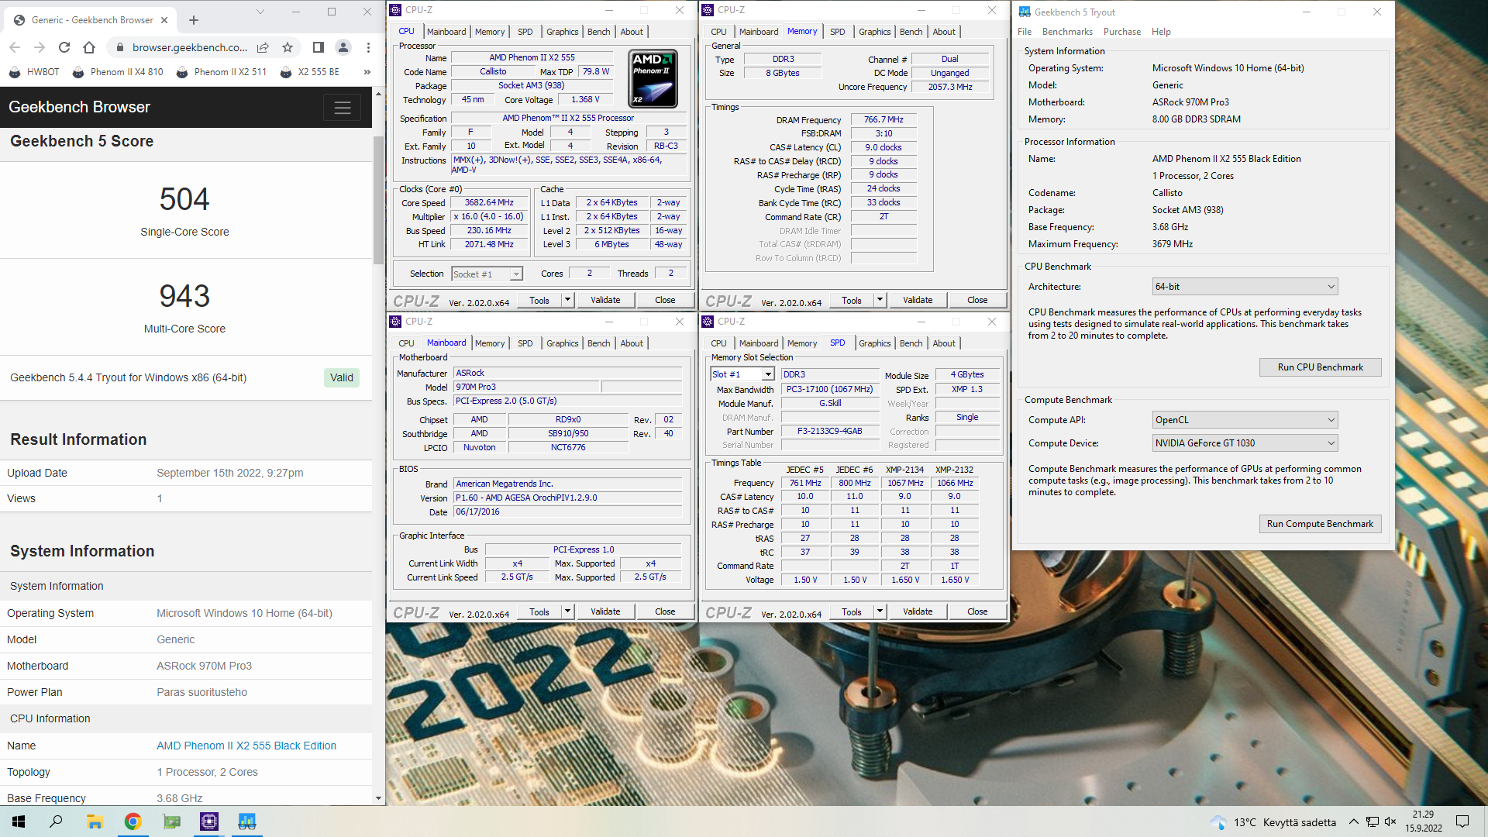
Task: Click the clock and date in the taskbar
Action: coord(1423,821)
